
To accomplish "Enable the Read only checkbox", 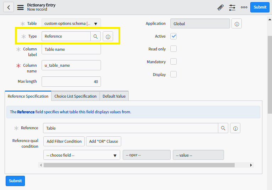I will point(174,49).
